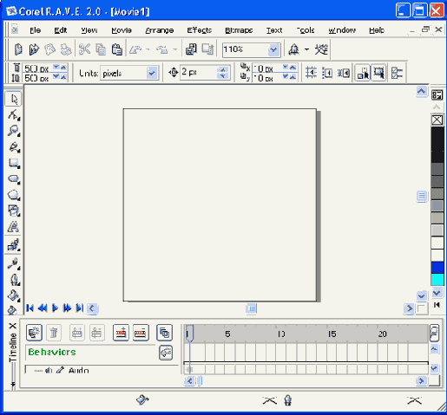Step back one frame
This screenshot has height=415, width=447.
[43, 308]
